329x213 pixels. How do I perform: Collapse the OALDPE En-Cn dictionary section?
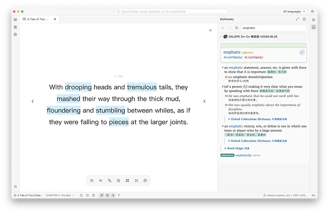pos(221,37)
